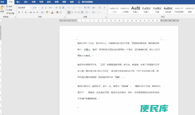195x115 pixels.
Task: Click the distributed alignment icon
Action: (82, 12)
